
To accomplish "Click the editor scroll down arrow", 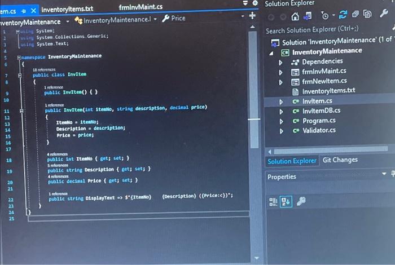I will [256, 258].
